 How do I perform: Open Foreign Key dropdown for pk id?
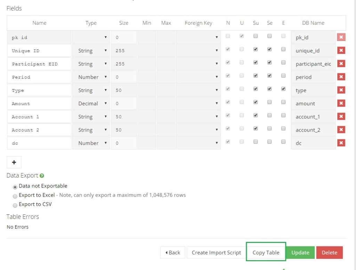199,37
